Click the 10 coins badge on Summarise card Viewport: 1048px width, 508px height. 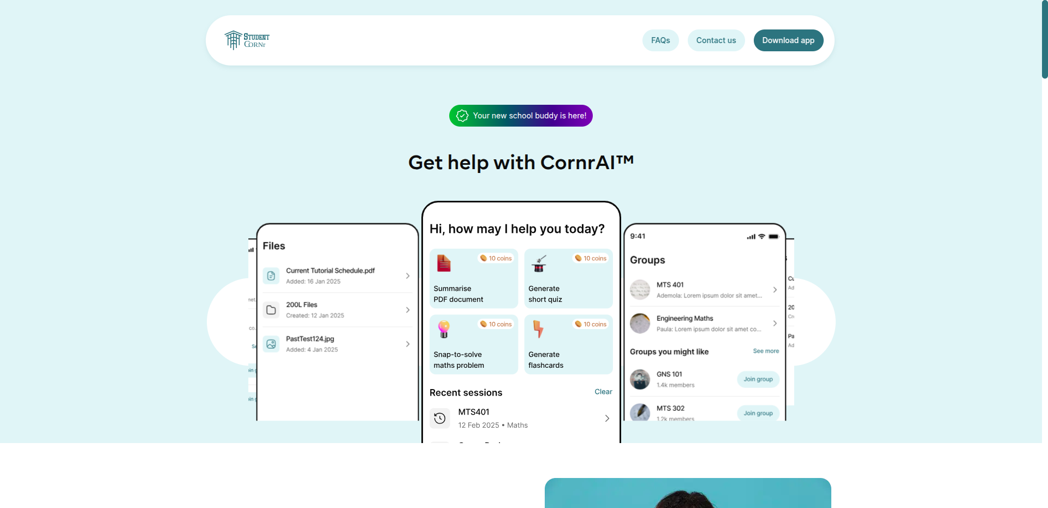(x=497, y=258)
